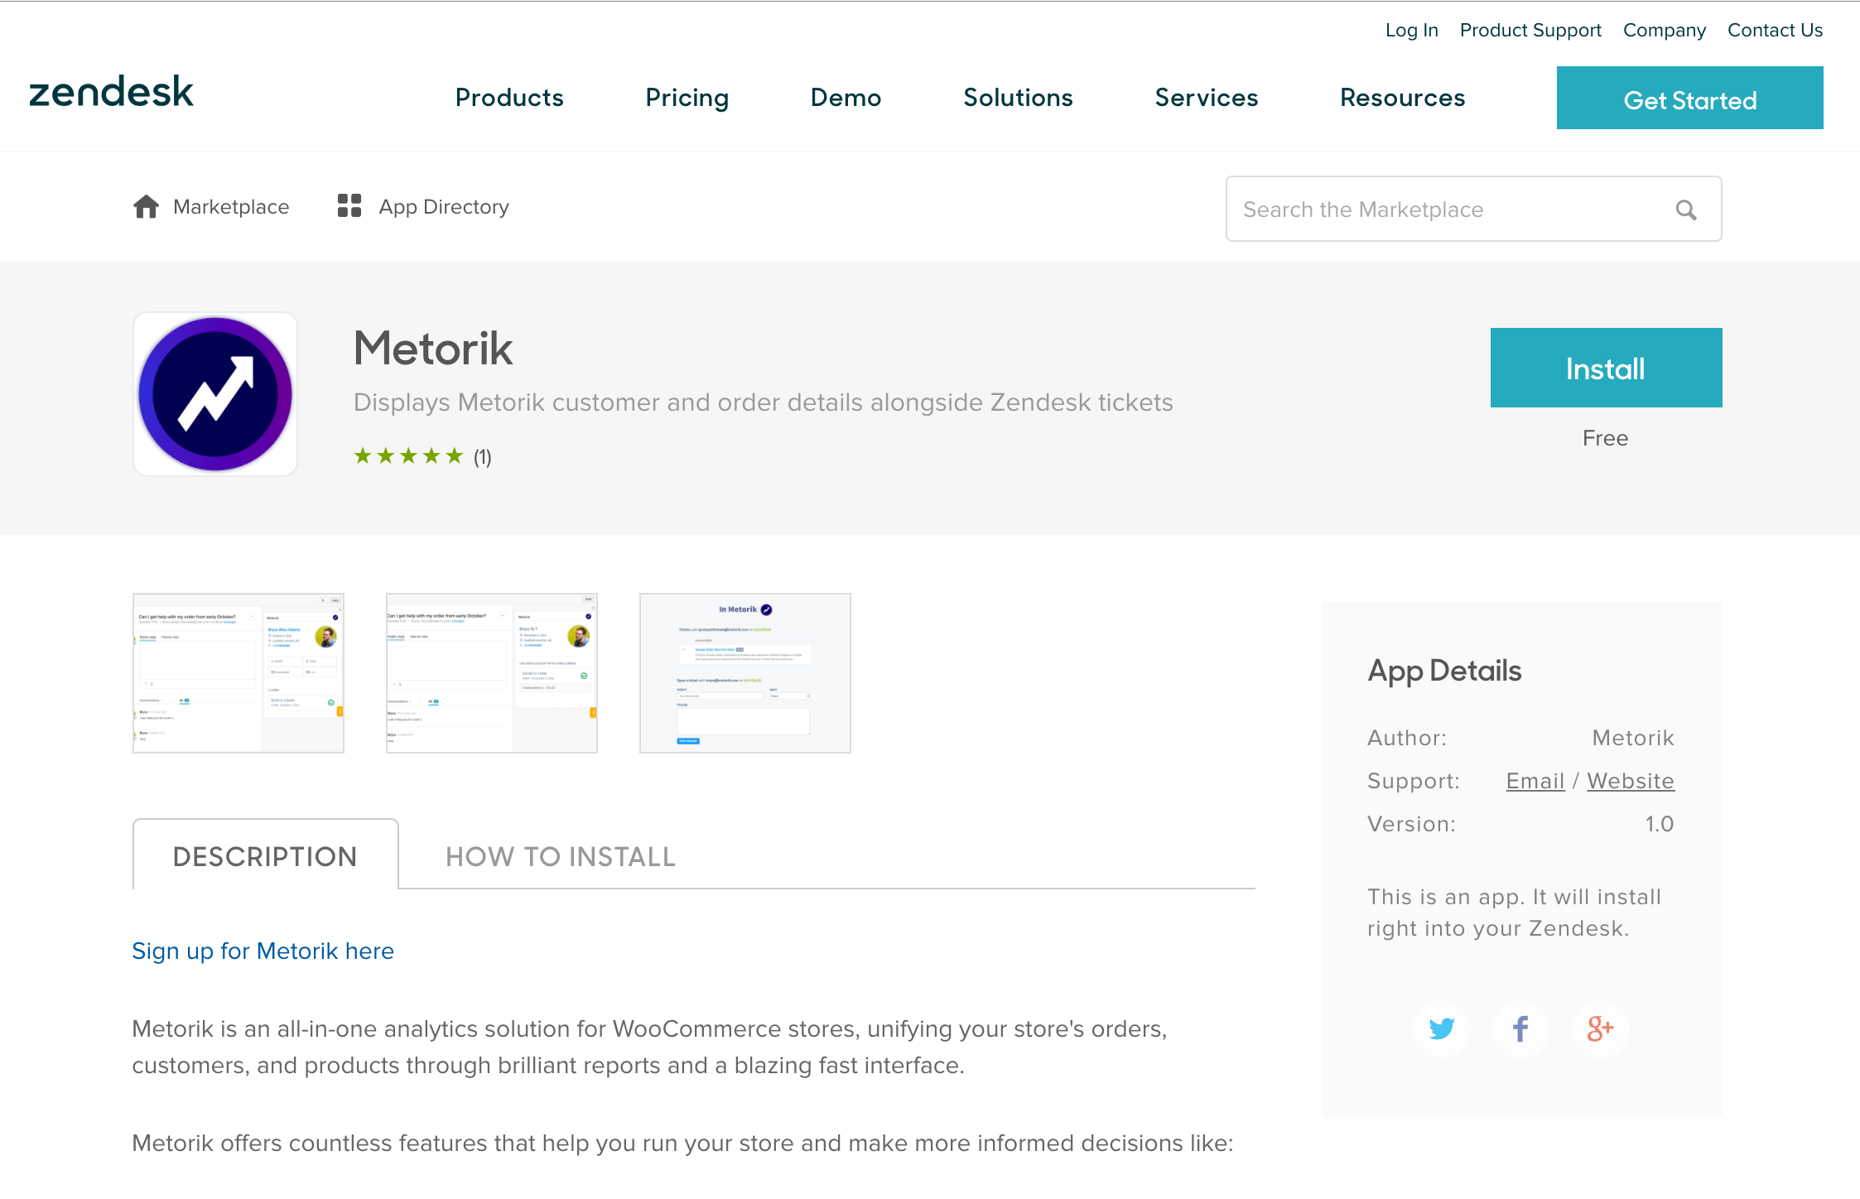Click the App Directory grid icon
The width and height of the screenshot is (1860, 1199).
(x=349, y=206)
